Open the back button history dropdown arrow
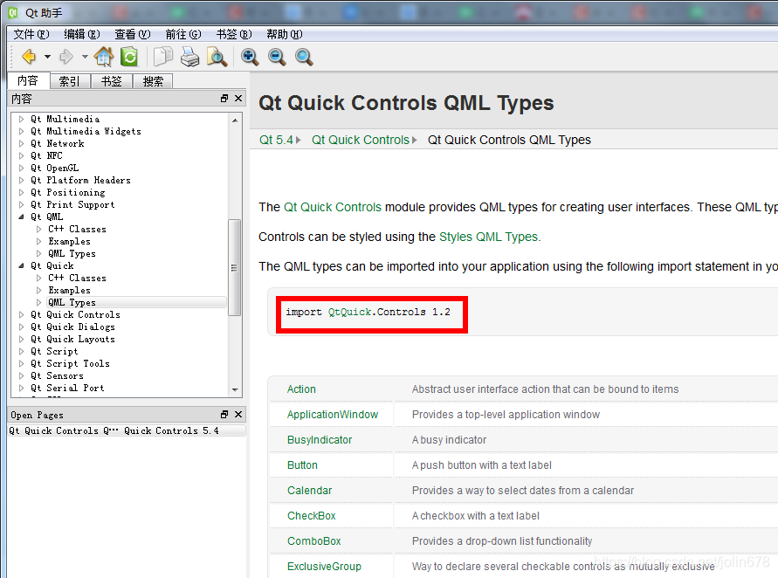This screenshot has width=778, height=578. [x=45, y=57]
